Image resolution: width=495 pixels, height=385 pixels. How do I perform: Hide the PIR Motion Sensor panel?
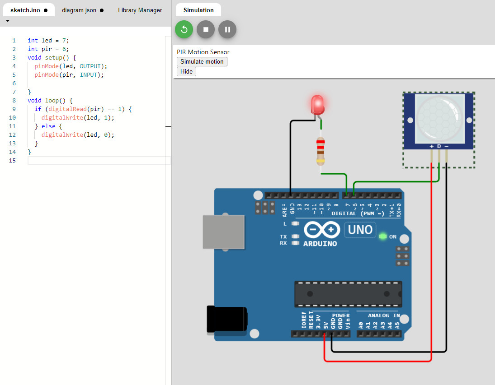coord(186,72)
